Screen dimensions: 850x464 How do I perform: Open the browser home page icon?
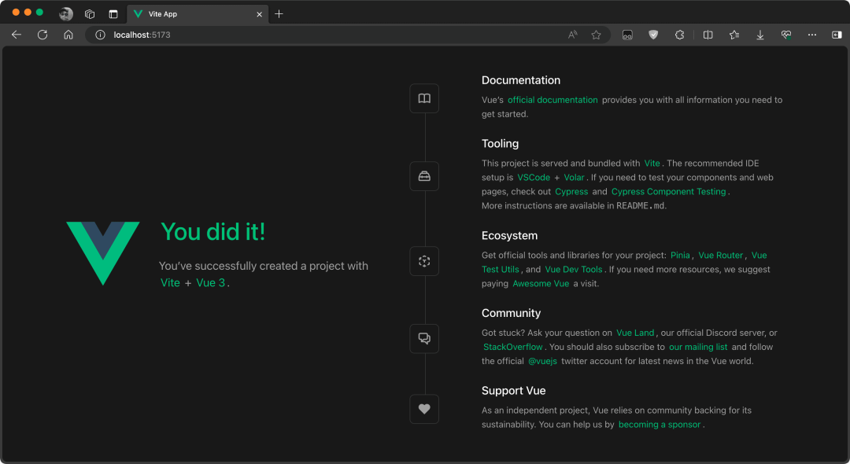pos(68,35)
